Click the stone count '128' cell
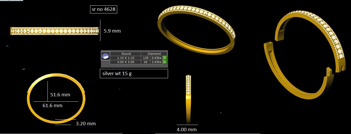Viewport: 351px width, 134px height. 146,58
